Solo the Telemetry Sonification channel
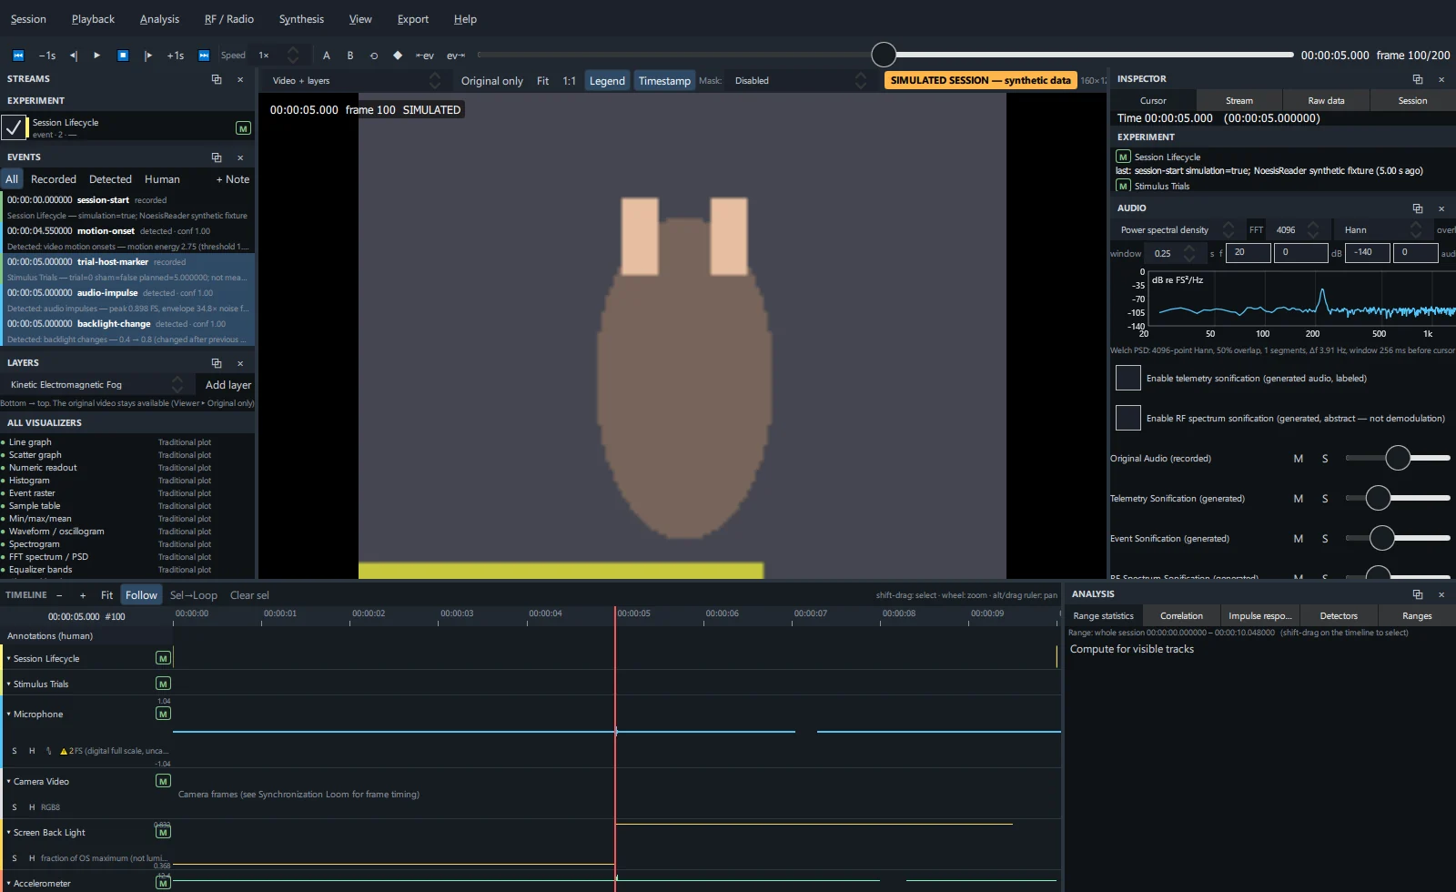Viewport: 1456px width, 892px height. (x=1325, y=499)
